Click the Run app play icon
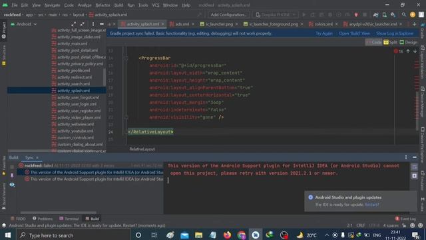Screen dimensions: 426x240 point(304,15)
